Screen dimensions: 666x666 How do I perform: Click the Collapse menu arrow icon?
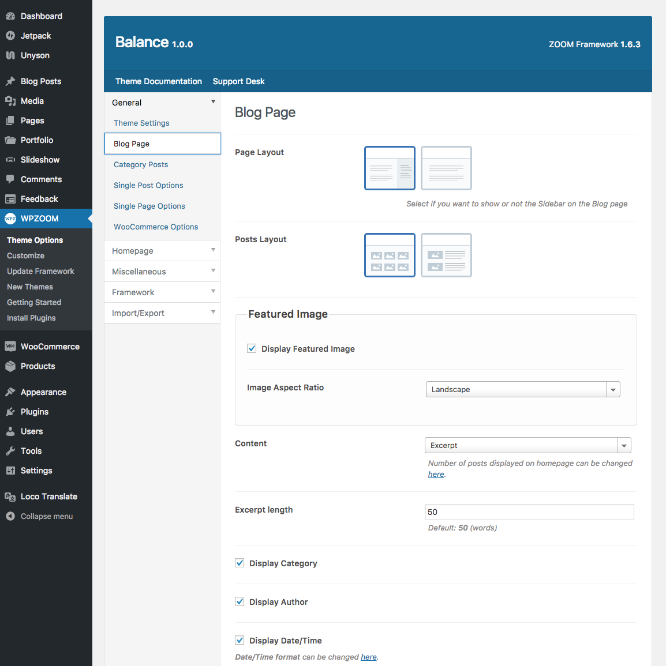tap(10, 516)
